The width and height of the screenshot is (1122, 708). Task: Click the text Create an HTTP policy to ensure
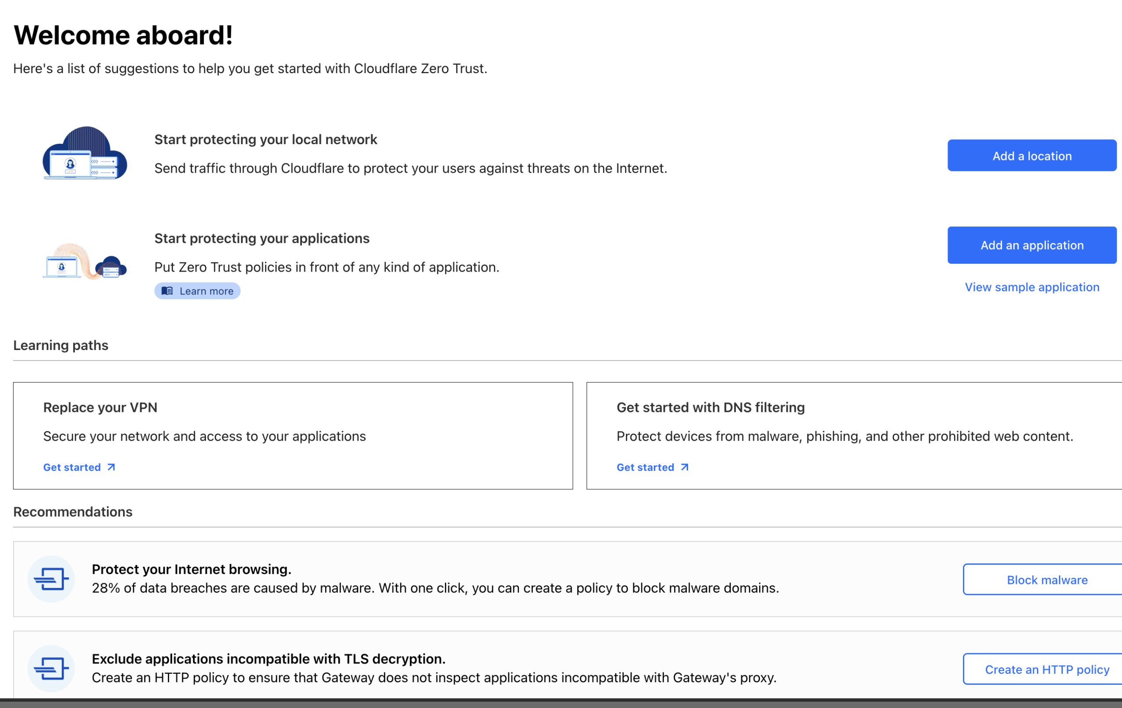[434, 677]
